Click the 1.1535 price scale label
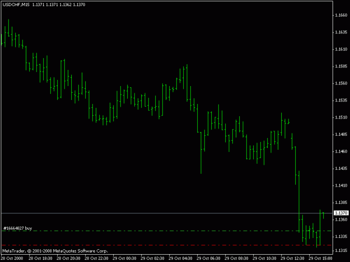350x262 pixels. [x=341, y=101]
